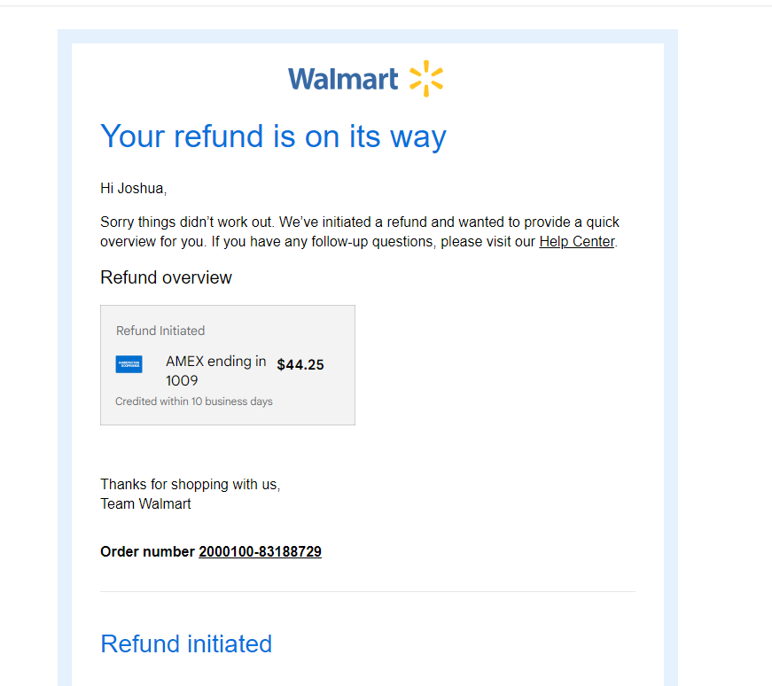Click the 'Sorry things didn't work out' sentence
This screenshot has height=686, width=772.
186,222
